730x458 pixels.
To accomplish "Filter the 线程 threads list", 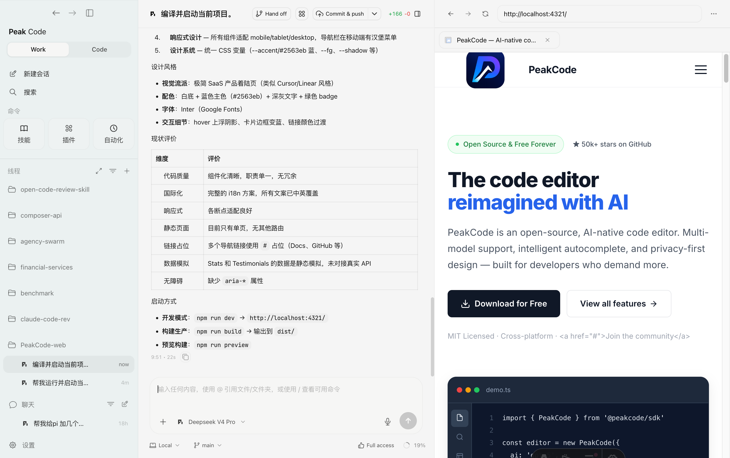I will coord(113,171).
